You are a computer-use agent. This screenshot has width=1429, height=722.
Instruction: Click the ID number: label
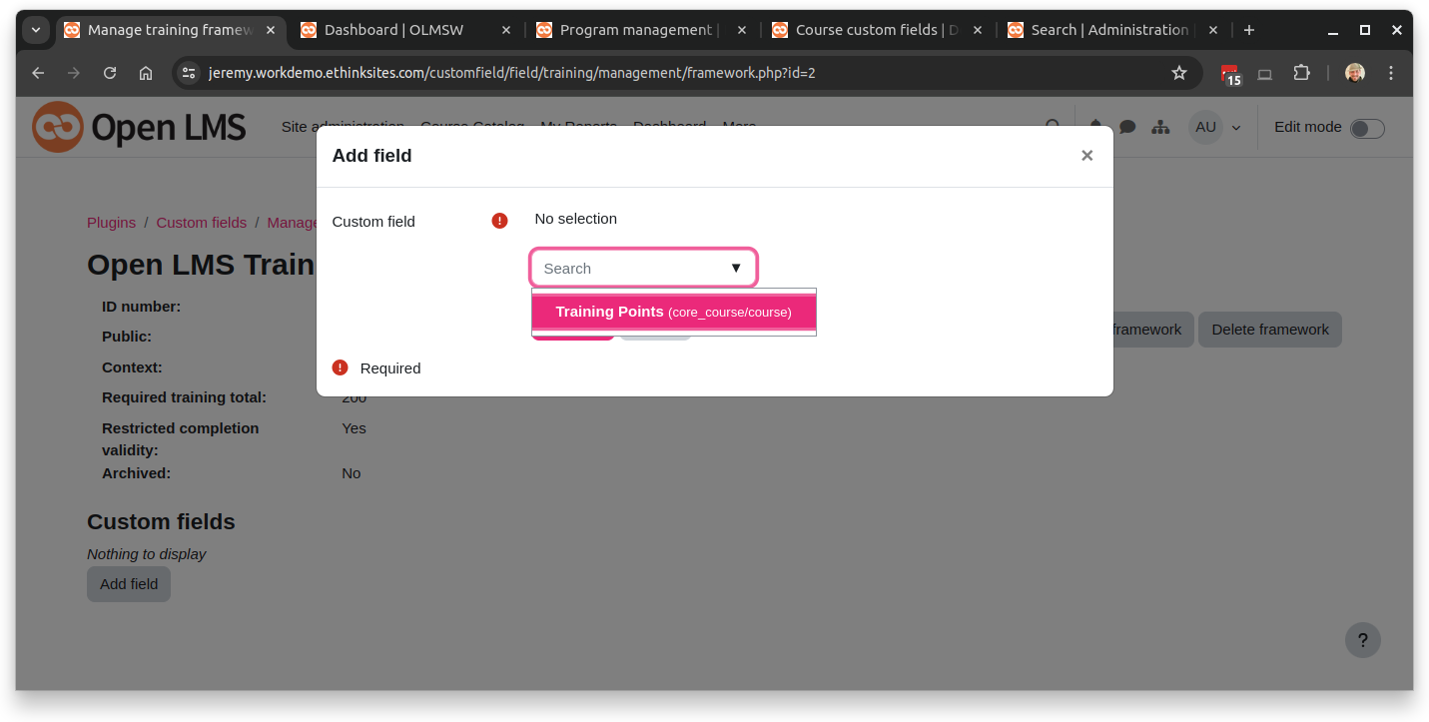[x=142, y=307]
